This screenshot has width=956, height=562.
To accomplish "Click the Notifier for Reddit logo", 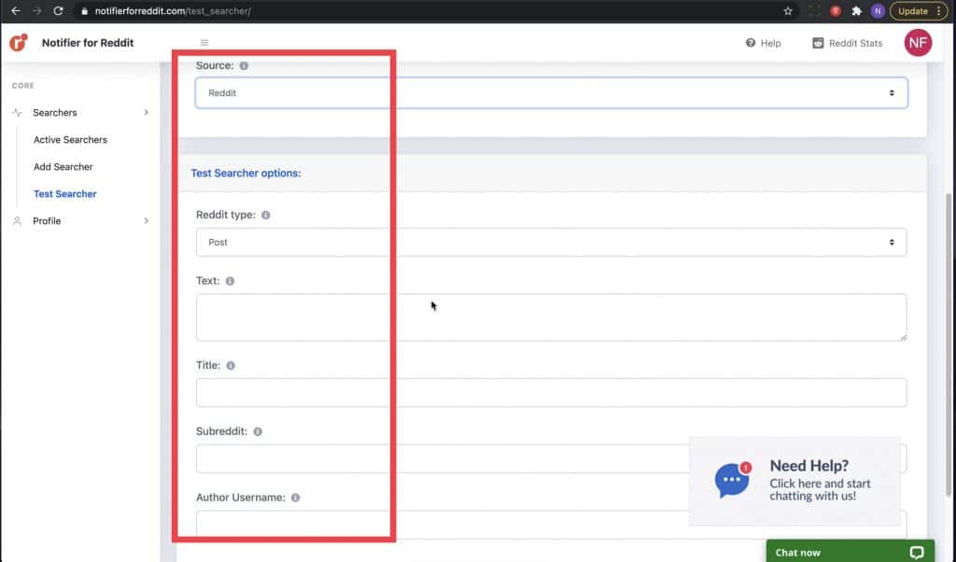I will coord(19,42).
